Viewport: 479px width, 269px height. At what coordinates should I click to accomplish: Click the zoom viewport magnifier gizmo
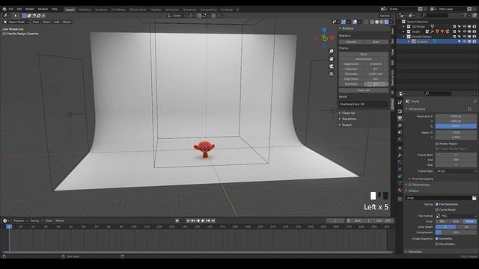click(x=332, y=52)
